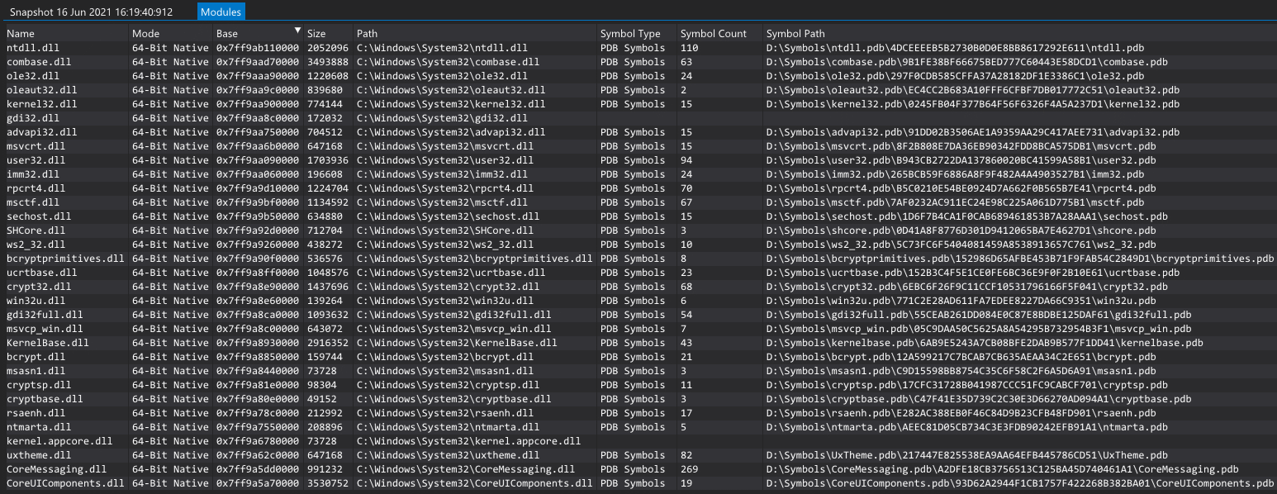Click the symbol count value for SHCore.dll

686,230
